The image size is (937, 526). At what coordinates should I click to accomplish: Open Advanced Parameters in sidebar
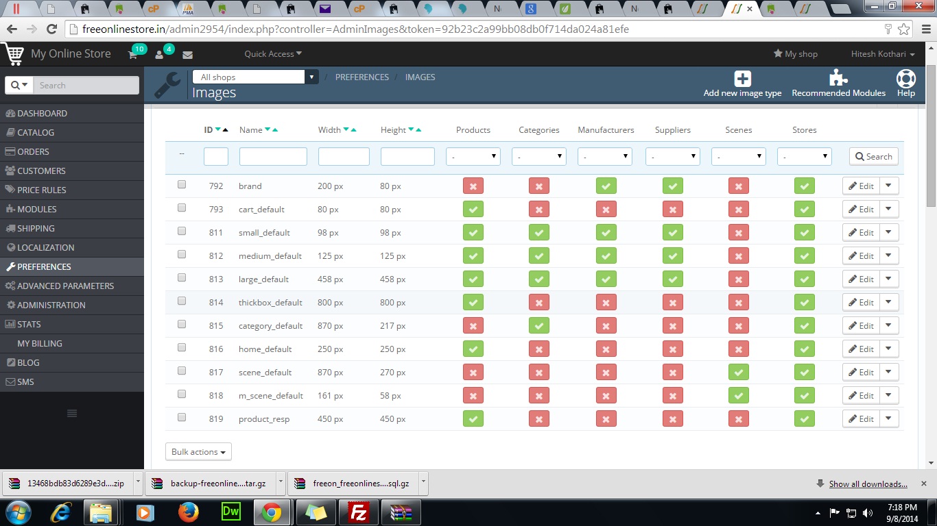(72, 286)
